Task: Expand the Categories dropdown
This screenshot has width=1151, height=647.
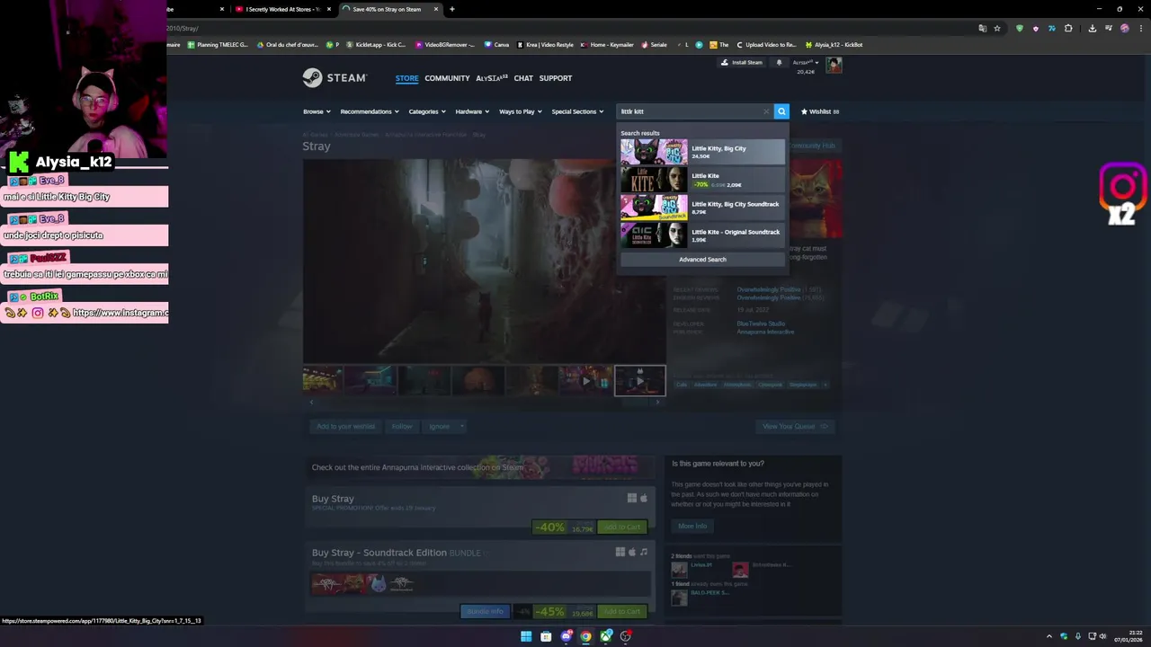Action: (427, 111)
